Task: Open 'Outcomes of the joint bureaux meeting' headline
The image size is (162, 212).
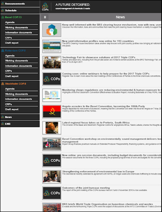Action: point(86,188)
